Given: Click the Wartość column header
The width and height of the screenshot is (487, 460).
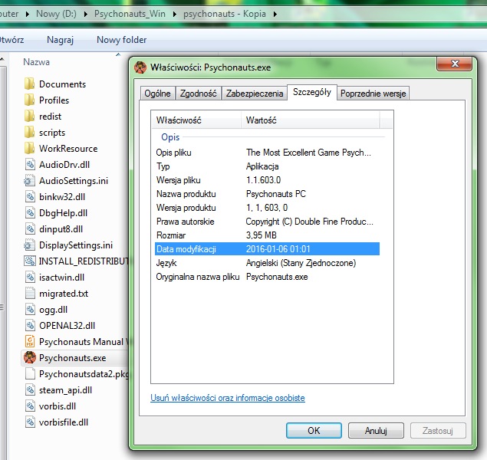Looking at the screenshot, I should [310, 120].
